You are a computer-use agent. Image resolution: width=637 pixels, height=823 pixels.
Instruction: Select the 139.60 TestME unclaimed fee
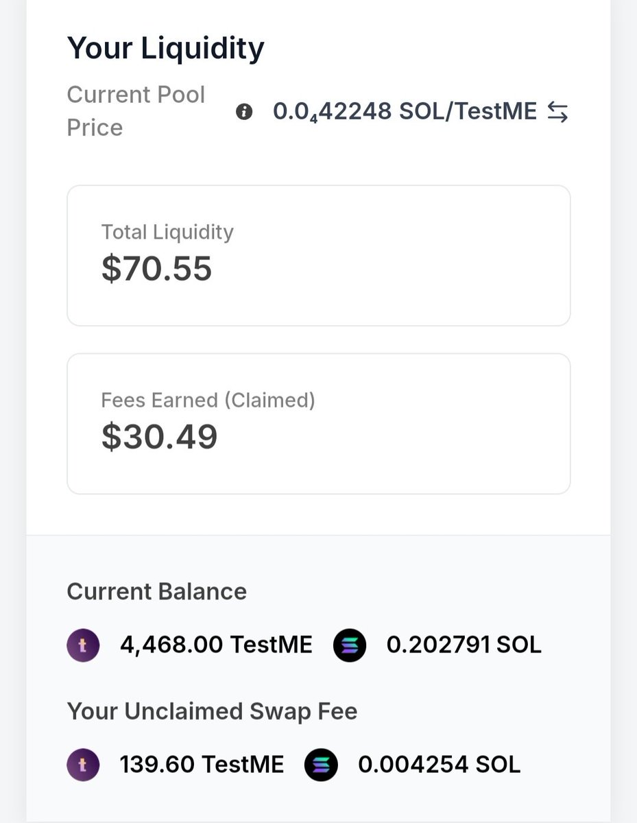[202, 765]
